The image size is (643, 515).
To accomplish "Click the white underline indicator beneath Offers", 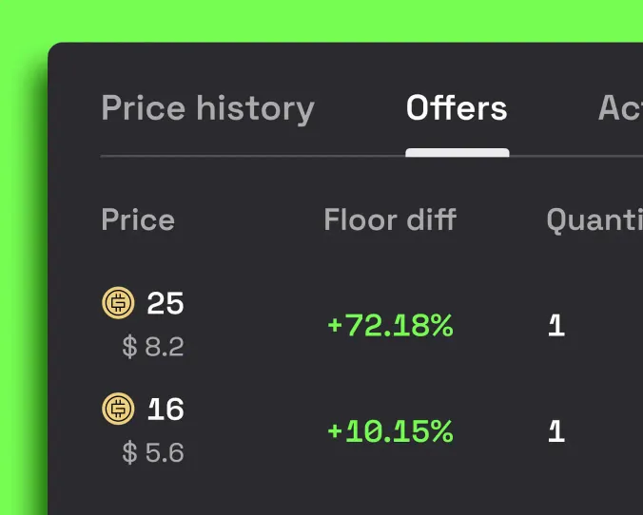I will 457,153.
